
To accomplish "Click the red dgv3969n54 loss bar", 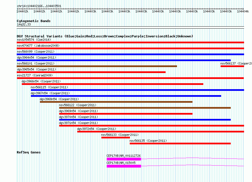I will click(x=126, y=114).
